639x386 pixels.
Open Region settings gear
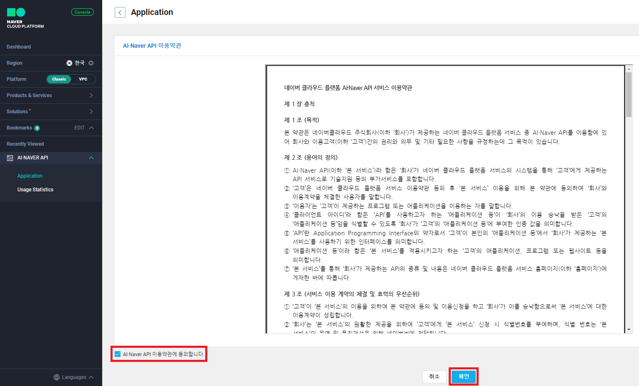pyautogui.click(x=91, y=63)
